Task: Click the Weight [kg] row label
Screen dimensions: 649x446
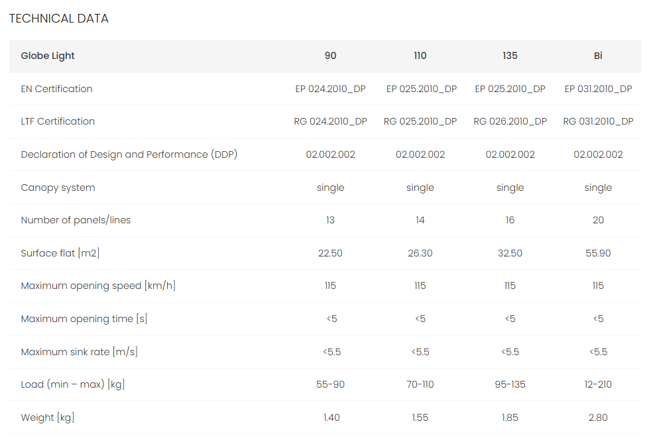Action: pyautogui.click(x=48, y=418)
